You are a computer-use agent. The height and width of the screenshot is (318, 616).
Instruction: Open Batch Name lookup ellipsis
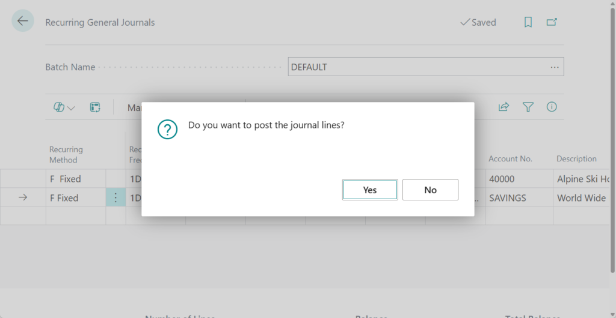point(554,67)
